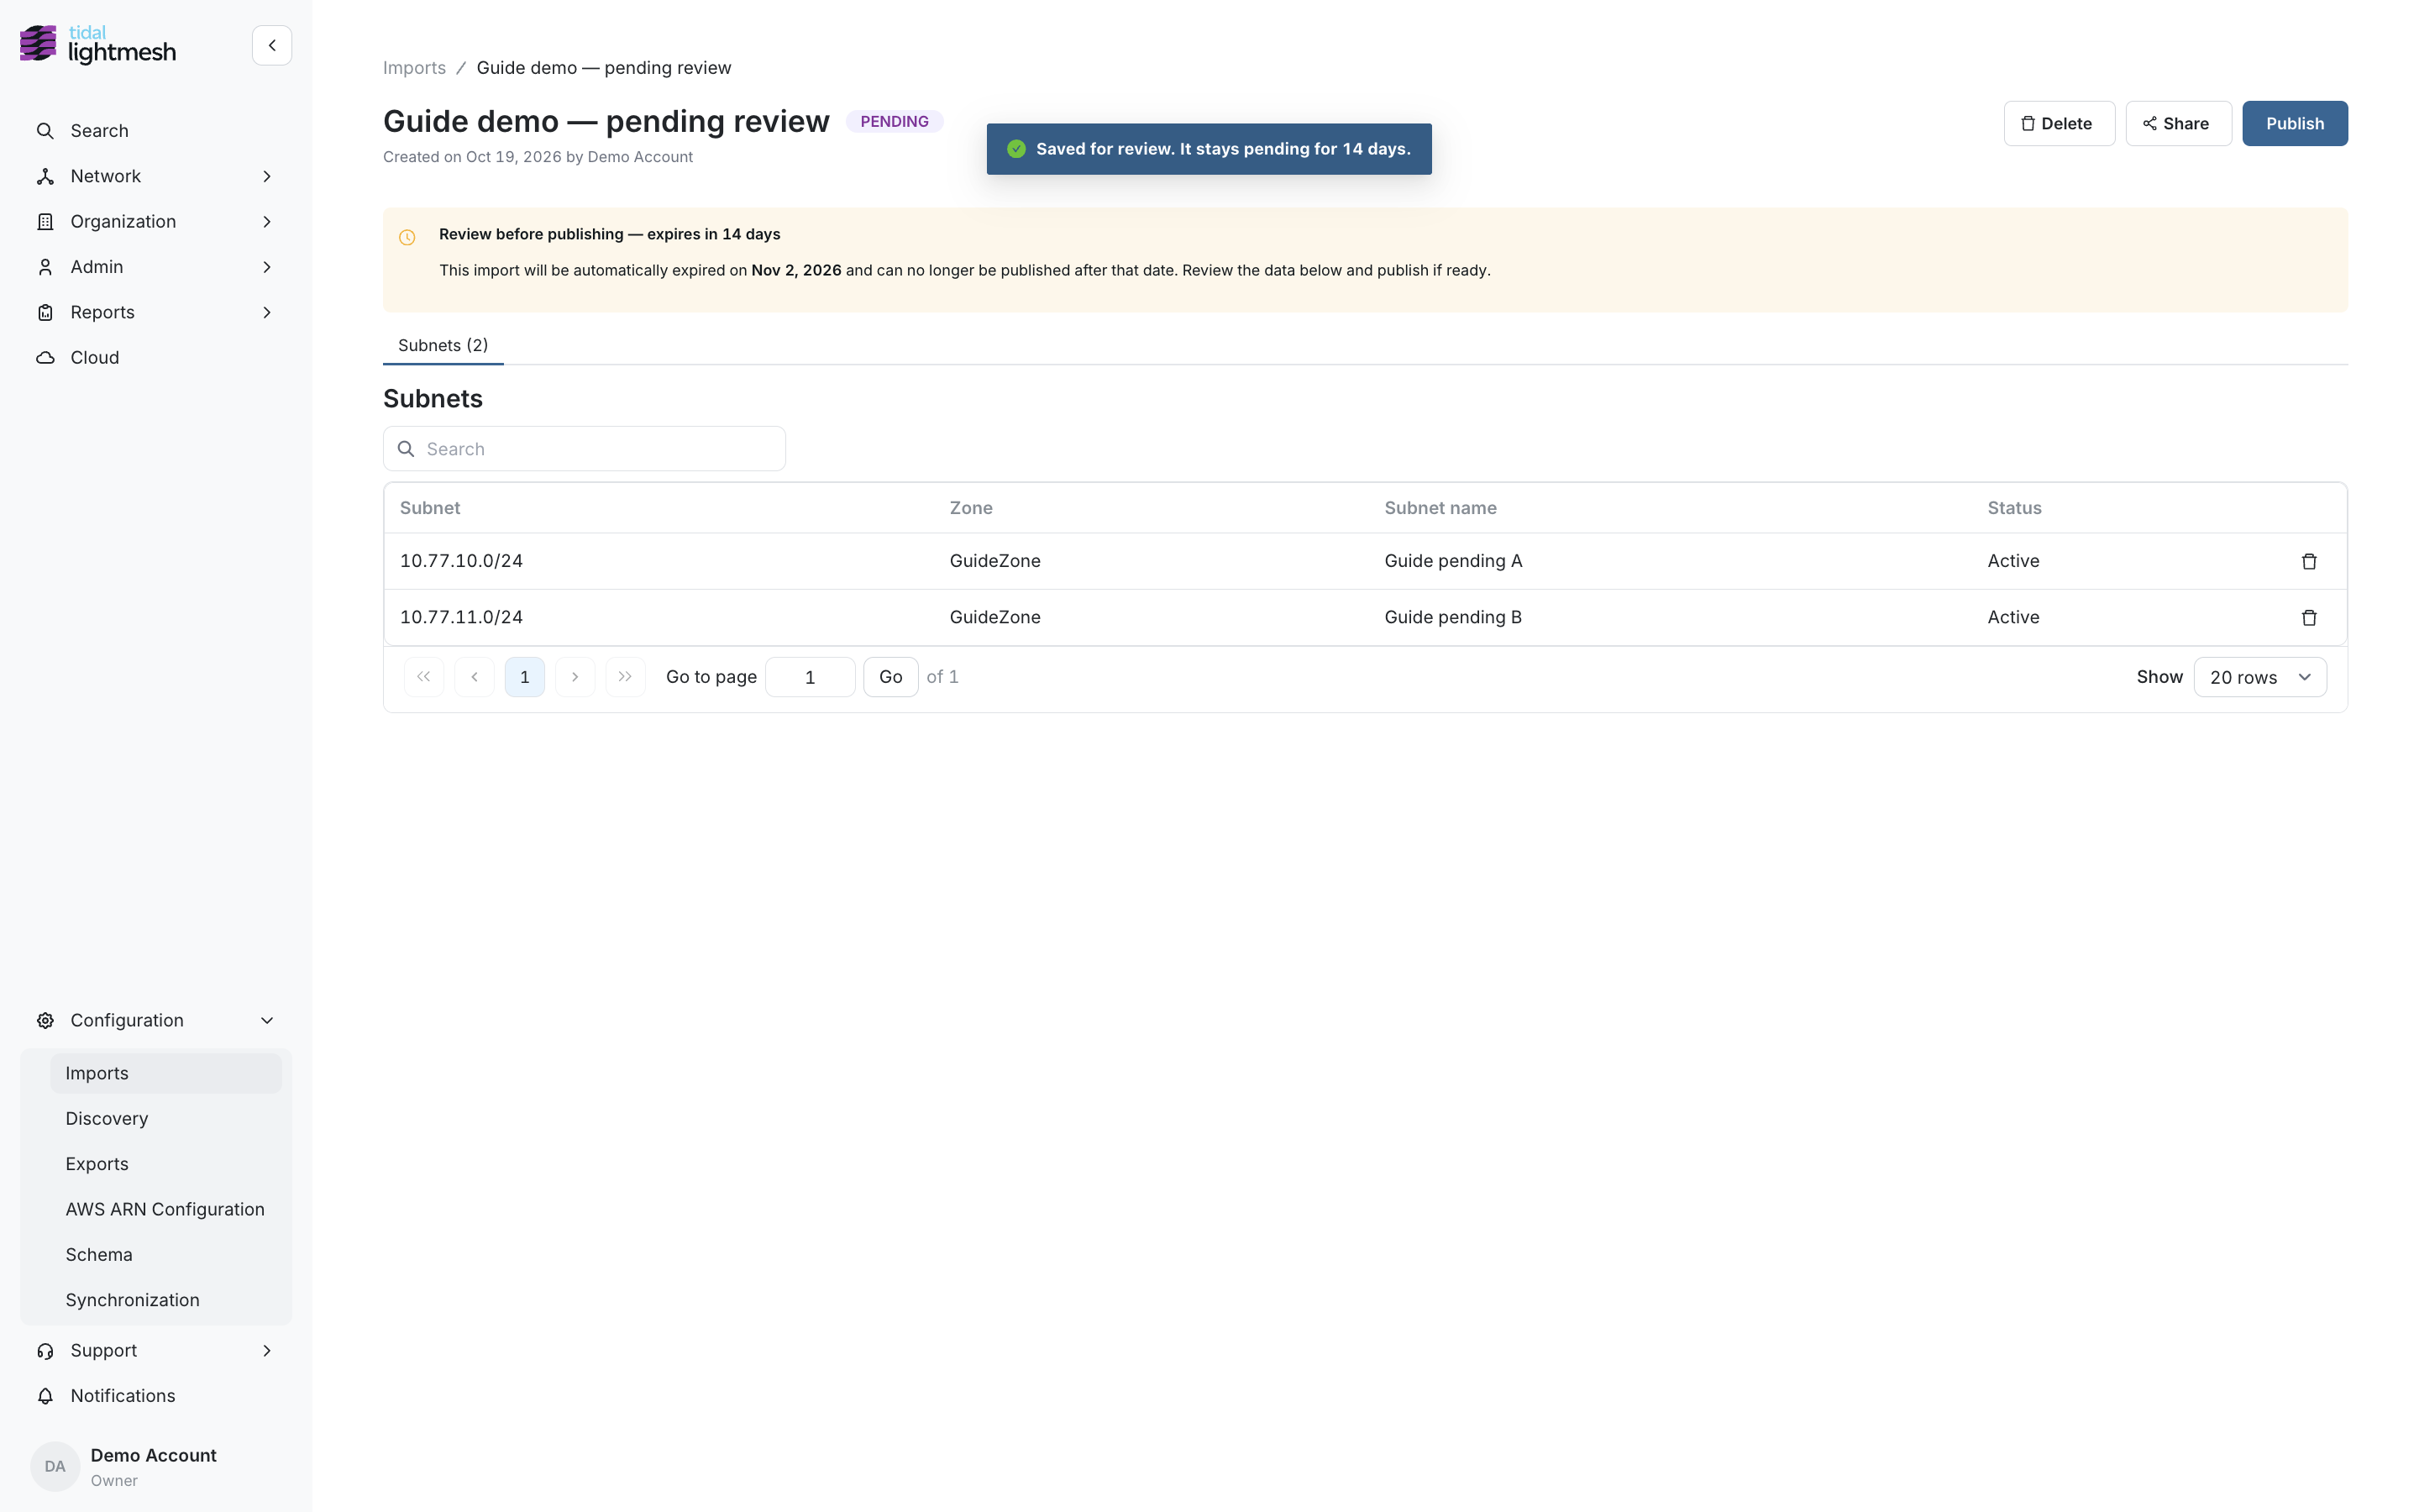Click the Publish button
The width and height of the screenshot is (2419, 1512).
(x=2294, y=123)
